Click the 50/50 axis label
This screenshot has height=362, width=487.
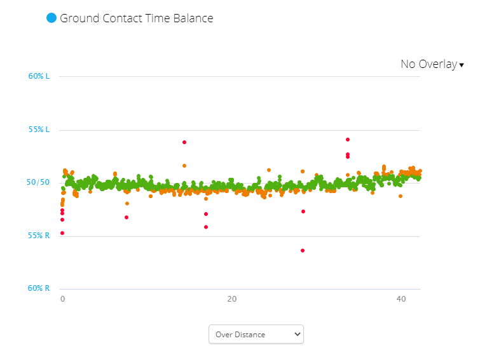(x=38, y=182)
